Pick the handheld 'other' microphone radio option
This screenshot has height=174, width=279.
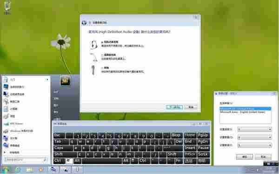[102, 68]
